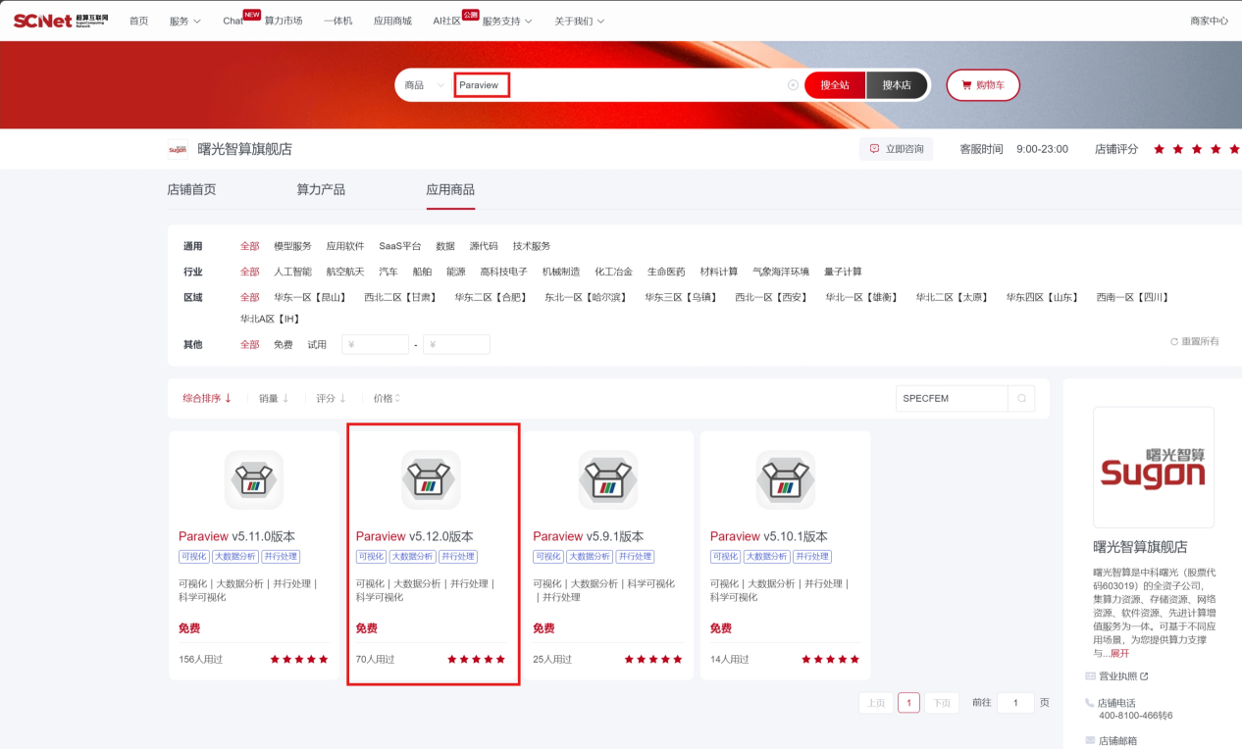Image resolution: width=1242 pixels, height=749 pixels.
Task: Open the shopping cart (购物车)
Action: 983,85
